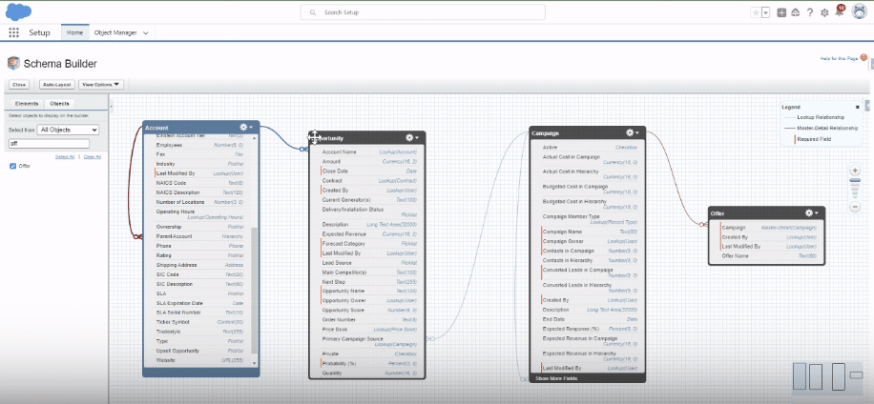Click the Clear All link

pyautogui.click(x=93, y=157)
